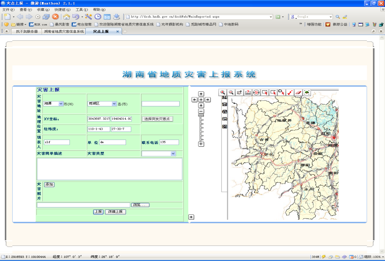
Task: Click the tree icon on map toolbar
Action: (x=307, y=92)
